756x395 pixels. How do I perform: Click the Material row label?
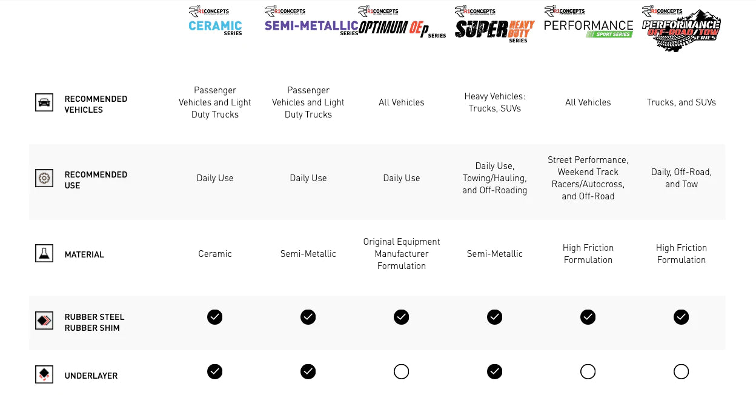pos(84,255)
